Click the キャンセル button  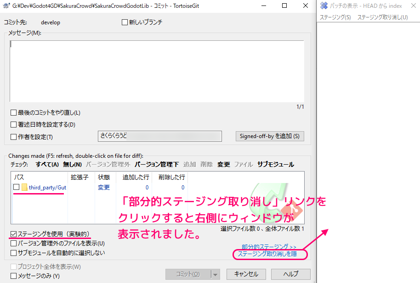click(246, 274)
